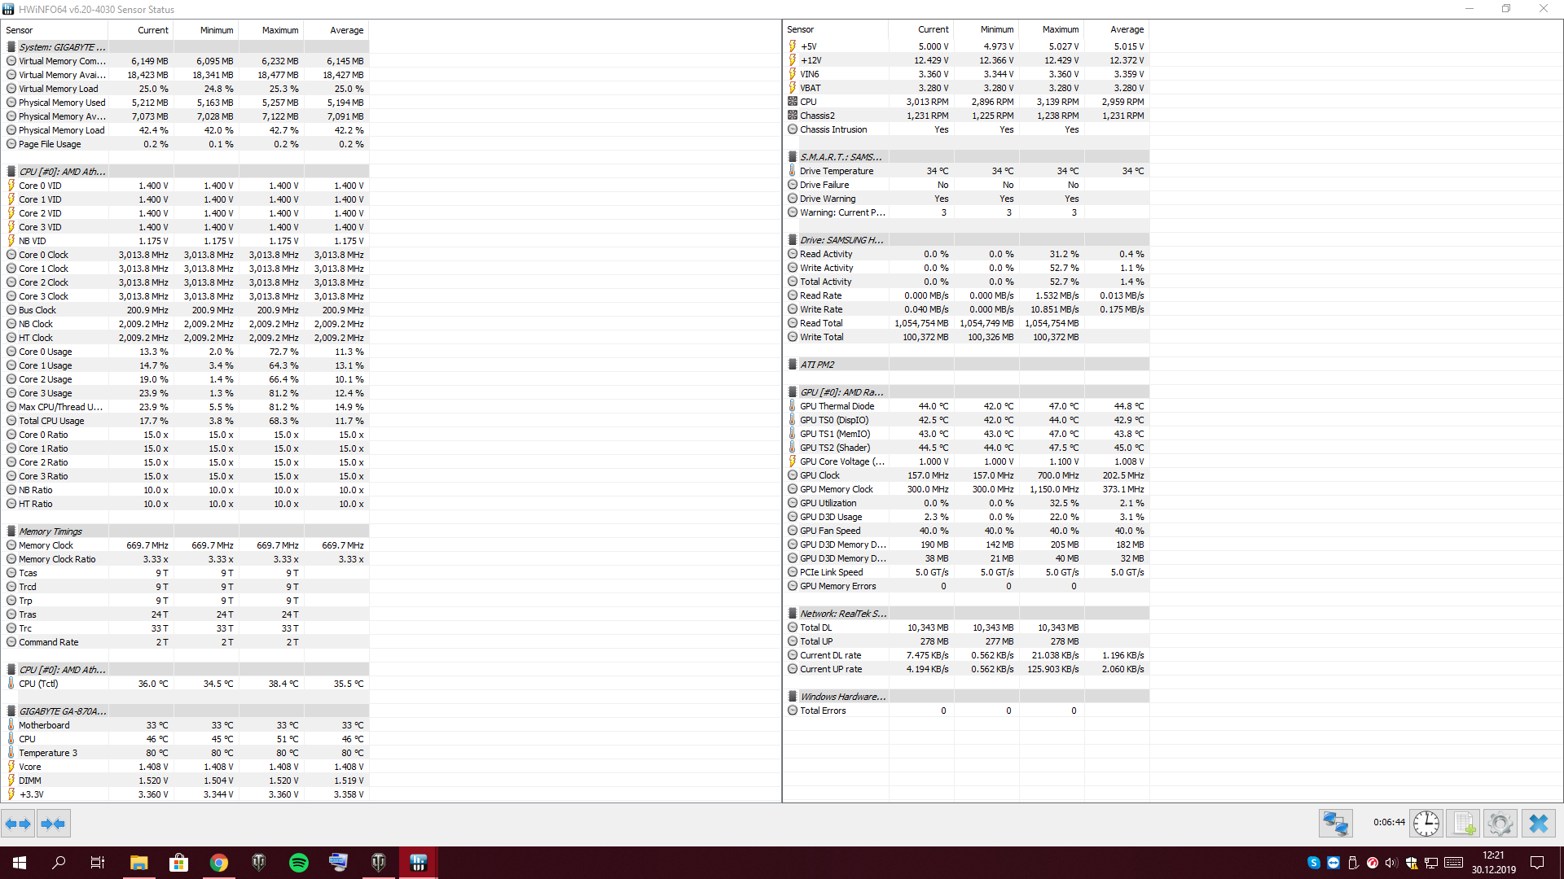This screenshot has width=1564, height=879.
Task: Click the expand columns arrows button
Action: pos(18,824)
